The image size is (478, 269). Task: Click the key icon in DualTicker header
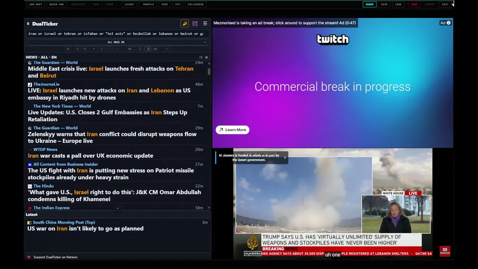tap(184, 24)
